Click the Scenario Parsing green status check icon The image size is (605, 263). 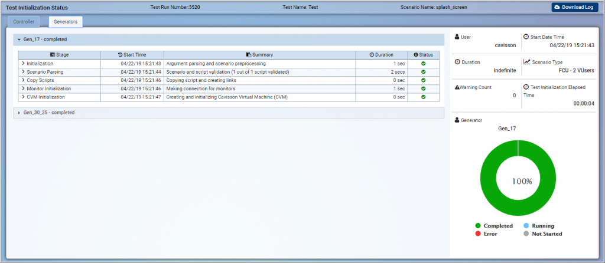tap(423, 72)
